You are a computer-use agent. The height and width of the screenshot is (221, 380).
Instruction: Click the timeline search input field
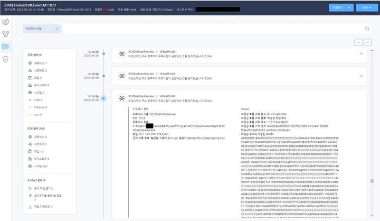click(213, 29)
